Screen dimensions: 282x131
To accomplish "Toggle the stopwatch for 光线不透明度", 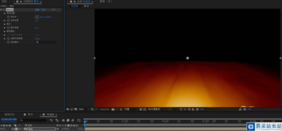I will tap(8, 39).
